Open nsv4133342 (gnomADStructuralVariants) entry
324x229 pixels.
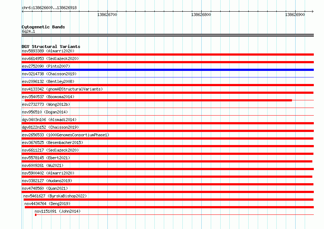tap(62, 89)
